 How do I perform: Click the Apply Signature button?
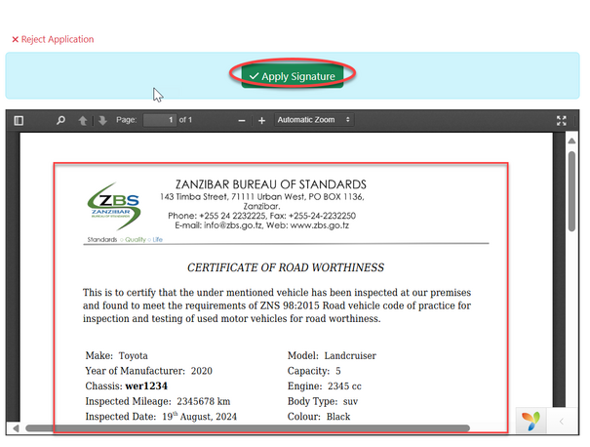(x=292, y=75)
